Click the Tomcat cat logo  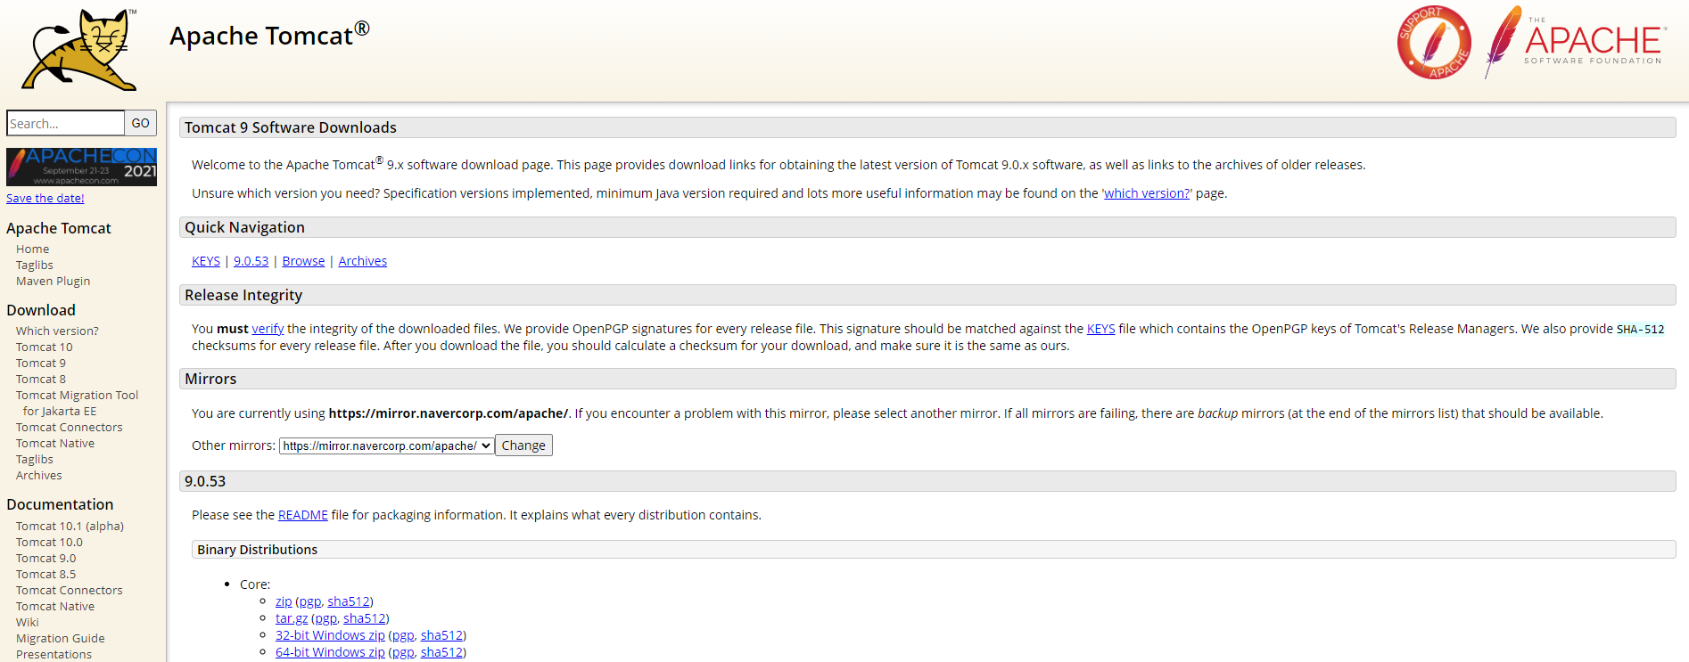tap(79, 49)
